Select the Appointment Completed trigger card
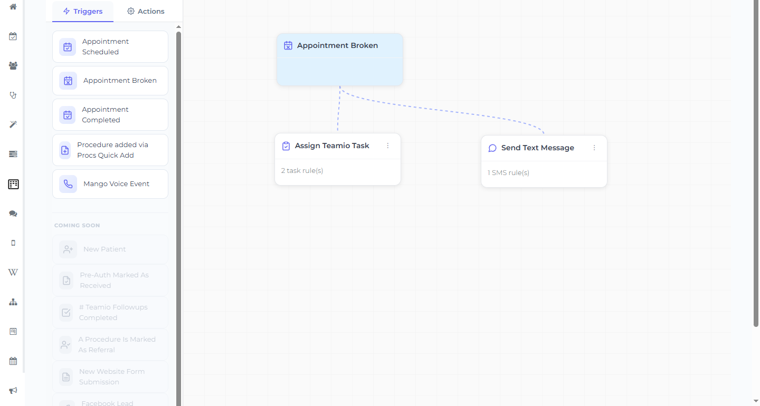Image resolution: width=760 pixels, height=406 pixels. (x=110, y=115)
